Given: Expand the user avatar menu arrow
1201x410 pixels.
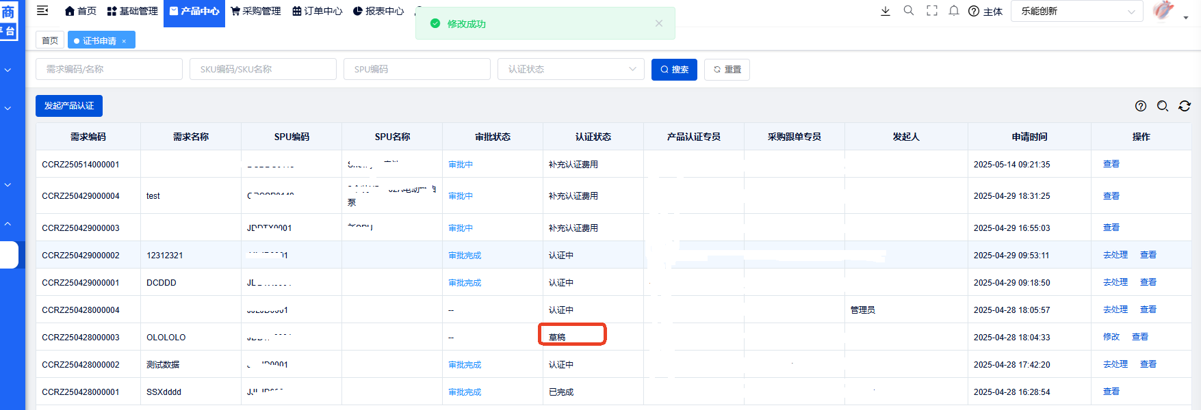Looking at the screenshot, I should point(1185,18).
